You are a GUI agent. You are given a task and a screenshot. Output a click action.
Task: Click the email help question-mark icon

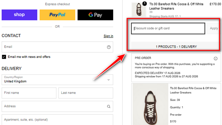[x=109, y=47]
